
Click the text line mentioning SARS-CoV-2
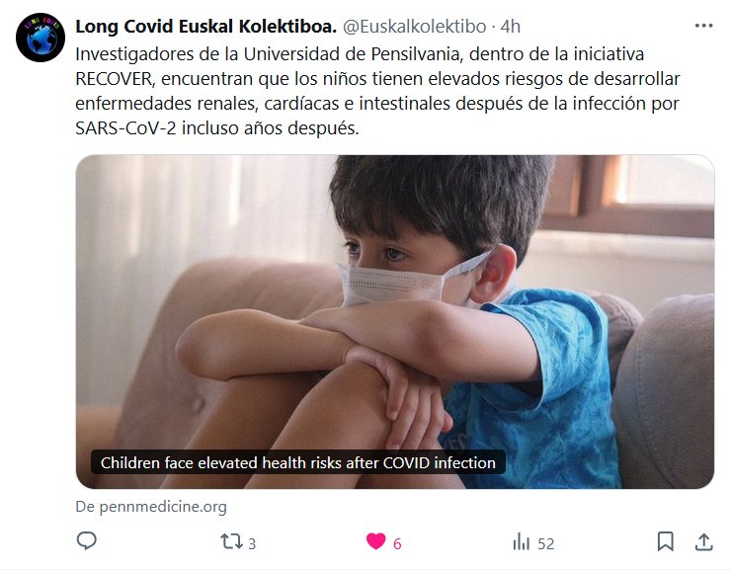(x=217, y=127)
